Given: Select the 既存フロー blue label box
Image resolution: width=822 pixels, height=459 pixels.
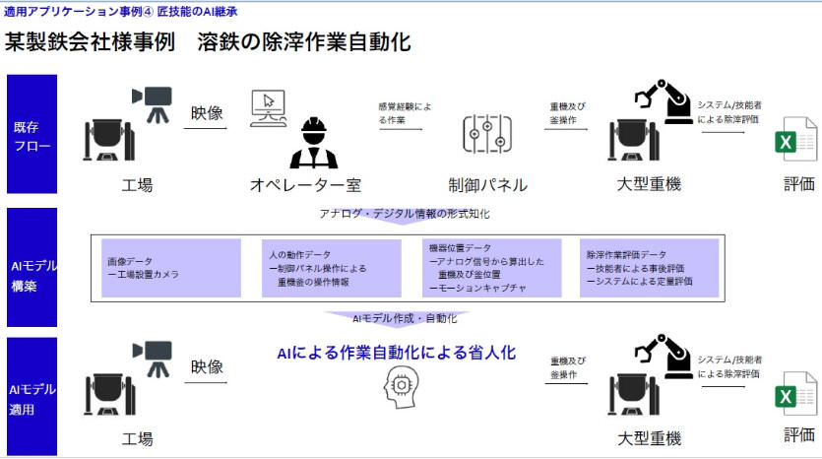Looking at the screenshot, I should pos(32,134).
